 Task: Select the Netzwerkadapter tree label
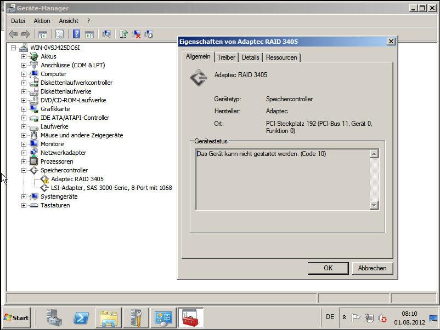pos(63,153)
